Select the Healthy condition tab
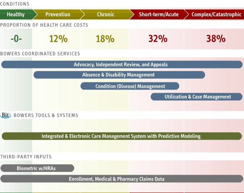The image size is (244, 193). 16,15
